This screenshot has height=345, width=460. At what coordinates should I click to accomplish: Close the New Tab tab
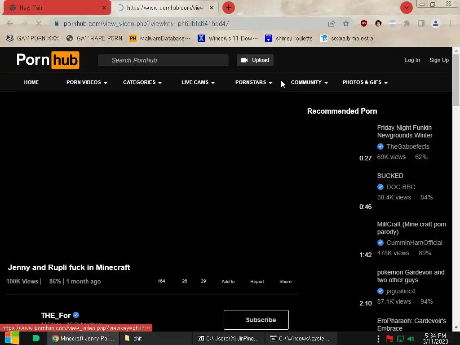tap(104, 8)
